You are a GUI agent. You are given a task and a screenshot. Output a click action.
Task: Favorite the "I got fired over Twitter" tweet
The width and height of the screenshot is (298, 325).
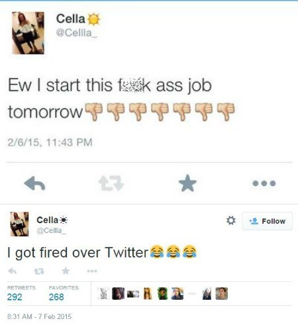(66, 271)
